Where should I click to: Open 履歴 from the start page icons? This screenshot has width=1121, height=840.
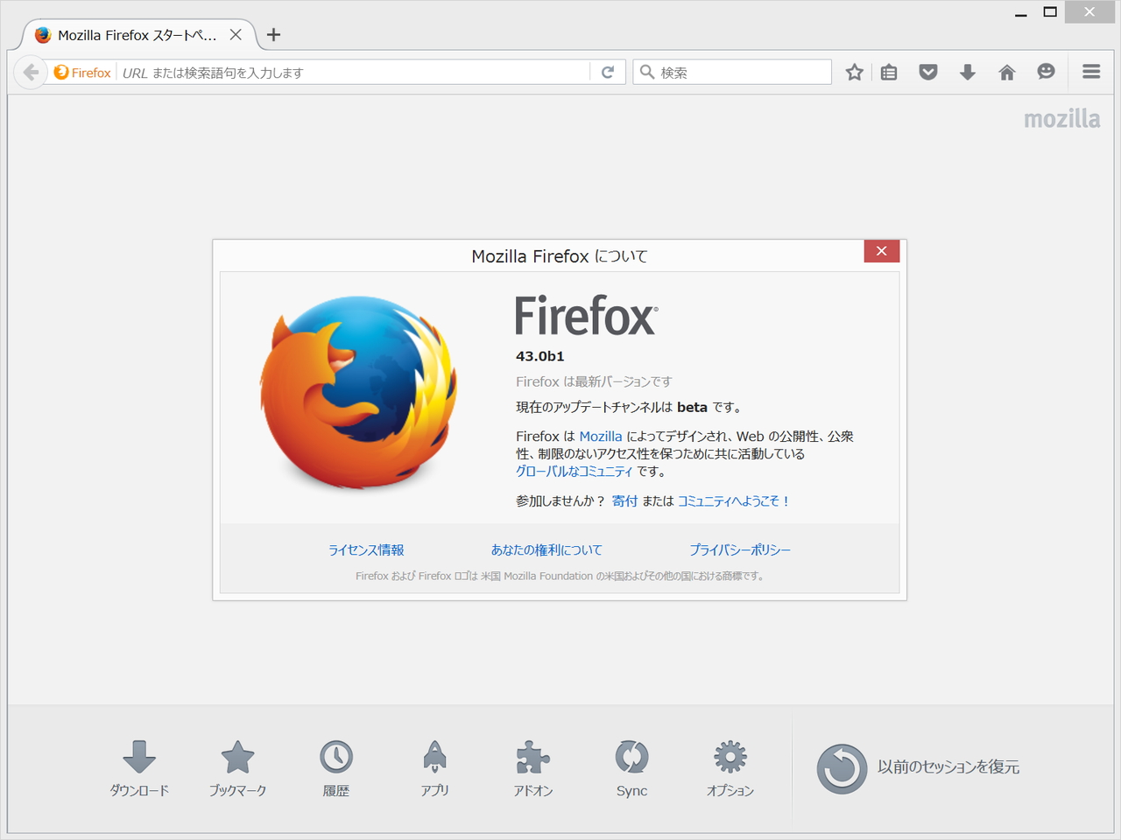[x=336, y=768]
